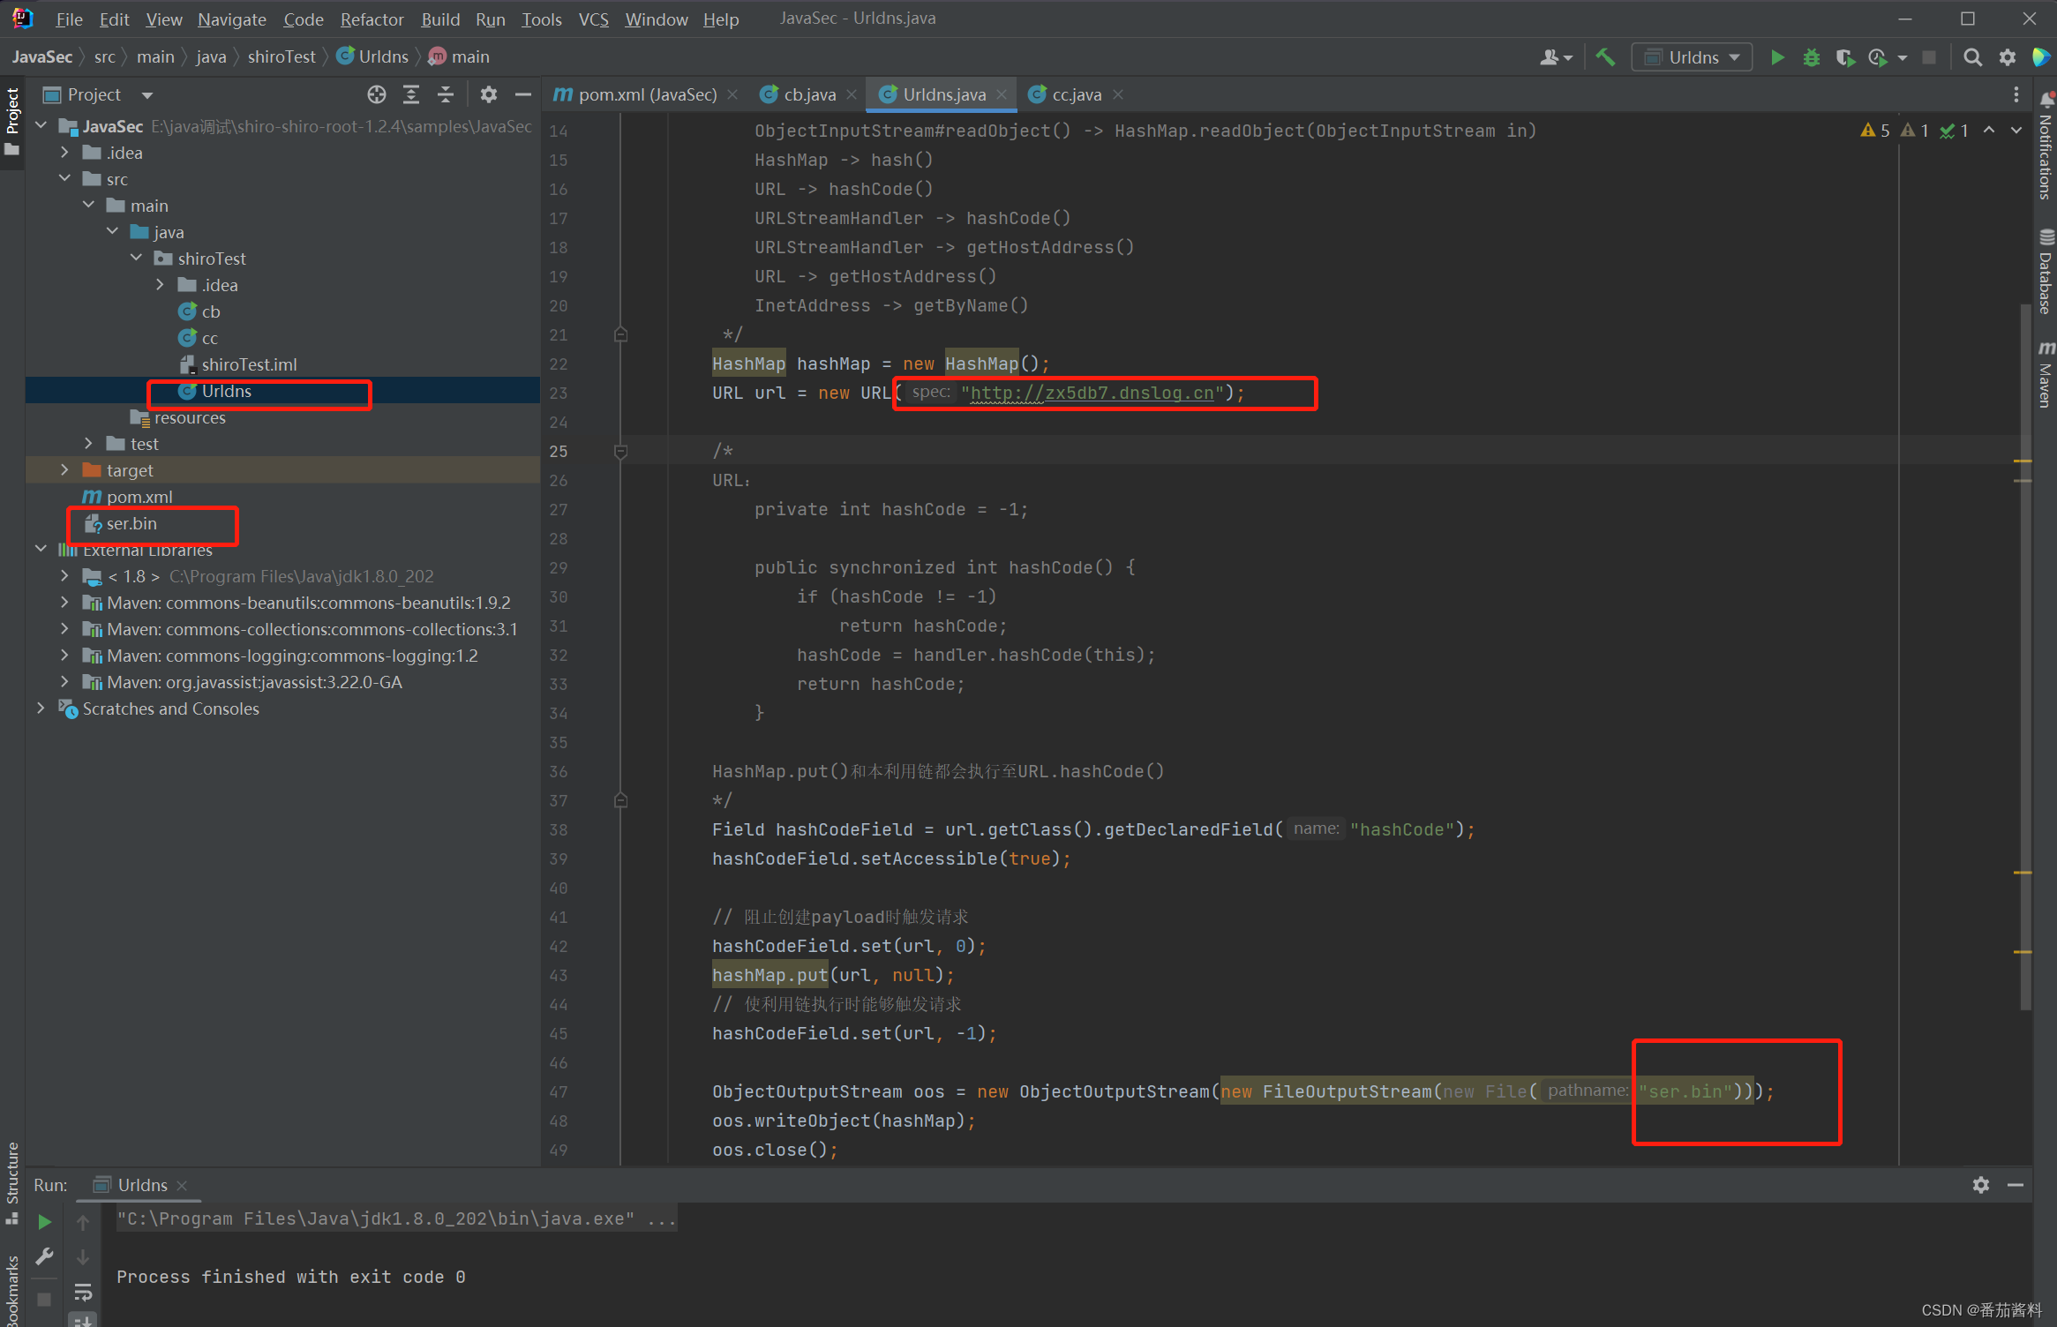2057x1327 pixels.
Task: Open Run panel settings gear
Action: coord(1980,1185)
